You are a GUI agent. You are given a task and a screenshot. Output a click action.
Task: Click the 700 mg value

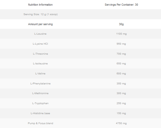pos(121,54)
